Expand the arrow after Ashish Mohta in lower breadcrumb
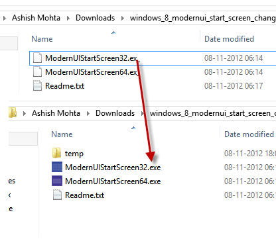Viewport: 276px width, 239px height. 88,113
